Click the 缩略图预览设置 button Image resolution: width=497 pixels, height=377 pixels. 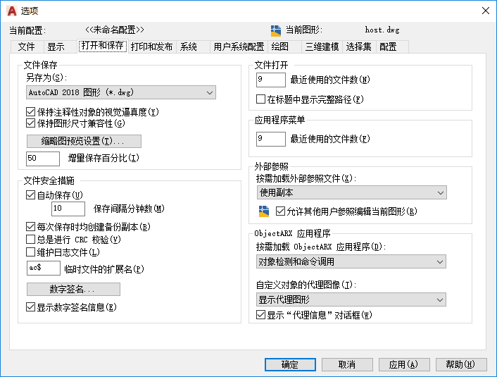pyautogui.click(x=84, y=141)
